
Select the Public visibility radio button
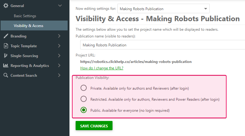[x=84, y=110]
